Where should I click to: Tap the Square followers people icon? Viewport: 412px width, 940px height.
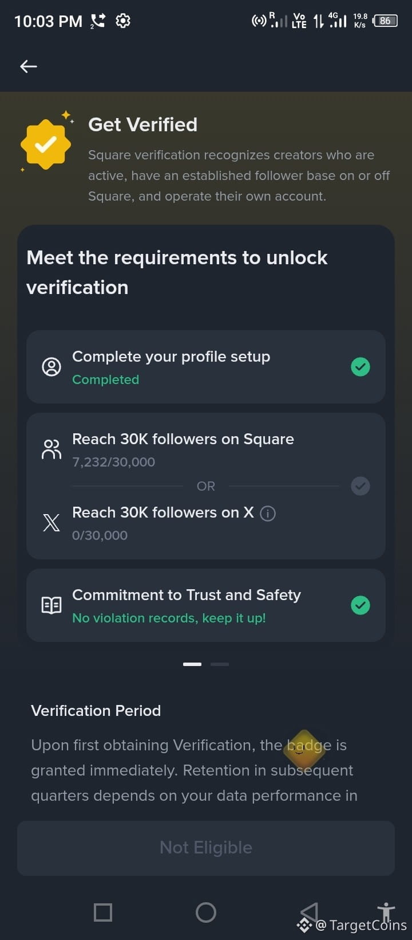(51, 449)
